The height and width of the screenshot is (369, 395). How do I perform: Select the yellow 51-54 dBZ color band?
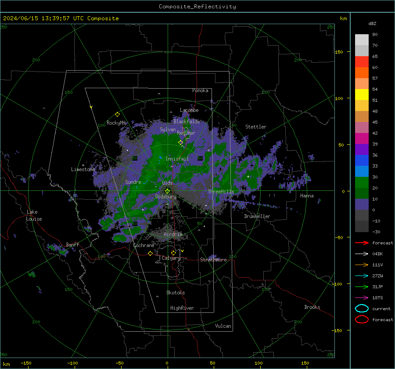point(362,95)
